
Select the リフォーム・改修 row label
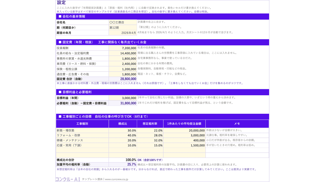tap(82, 135)
